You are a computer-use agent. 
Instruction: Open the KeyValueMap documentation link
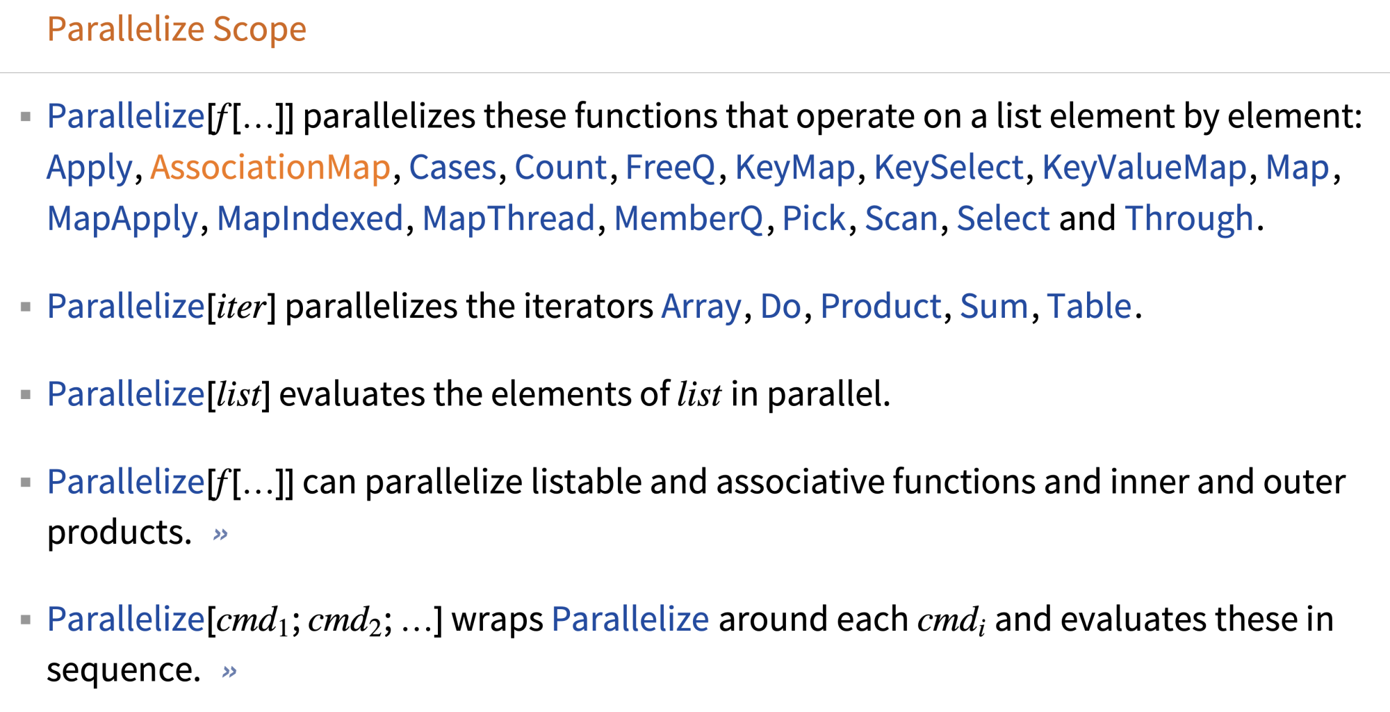pyautogui.click(x=1145, y=169)
